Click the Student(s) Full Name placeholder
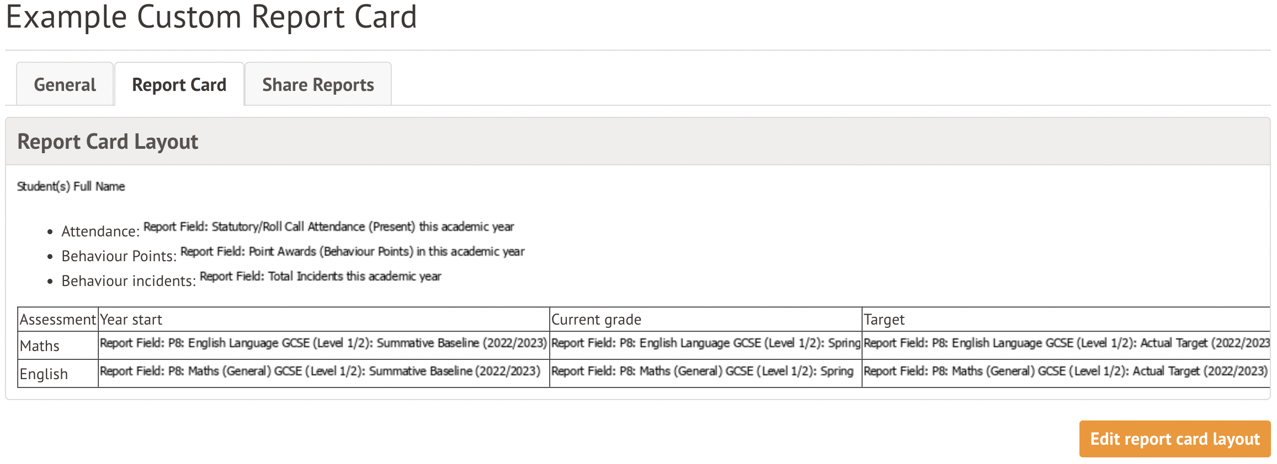Screen dimensions: 1277x464 tap(71, 186)
